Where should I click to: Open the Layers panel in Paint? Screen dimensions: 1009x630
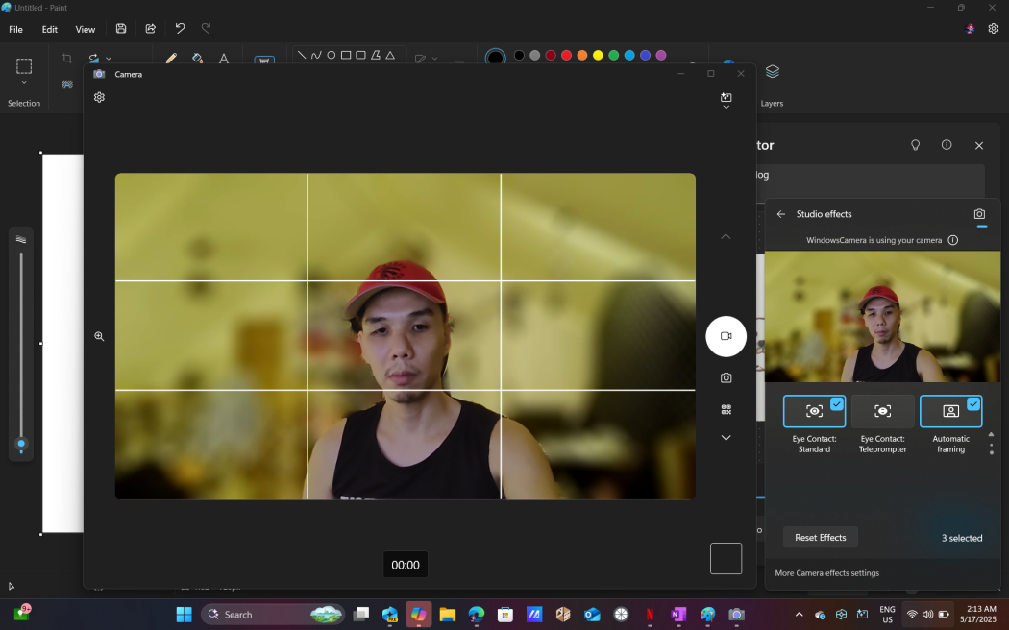[x=772, y=73]
